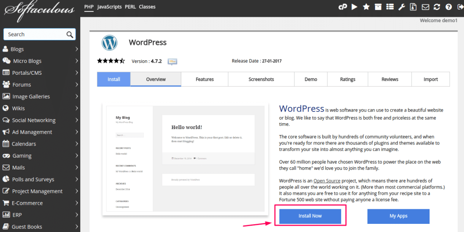Click the Blogs person icon in sidebar

(5, 49)
